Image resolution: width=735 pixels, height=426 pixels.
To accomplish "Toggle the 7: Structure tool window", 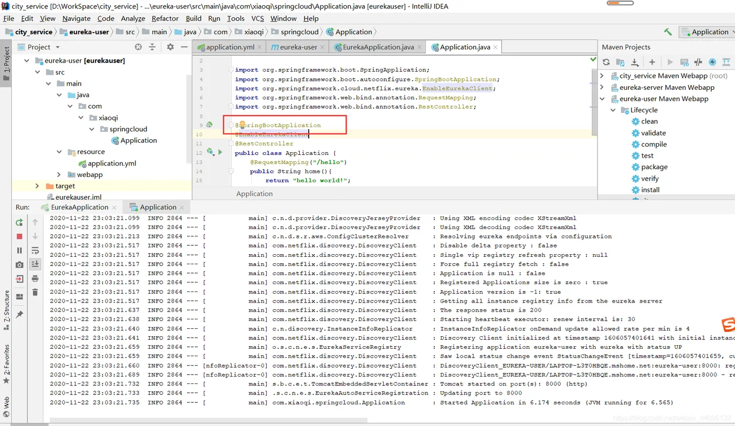I will (6, 310).
